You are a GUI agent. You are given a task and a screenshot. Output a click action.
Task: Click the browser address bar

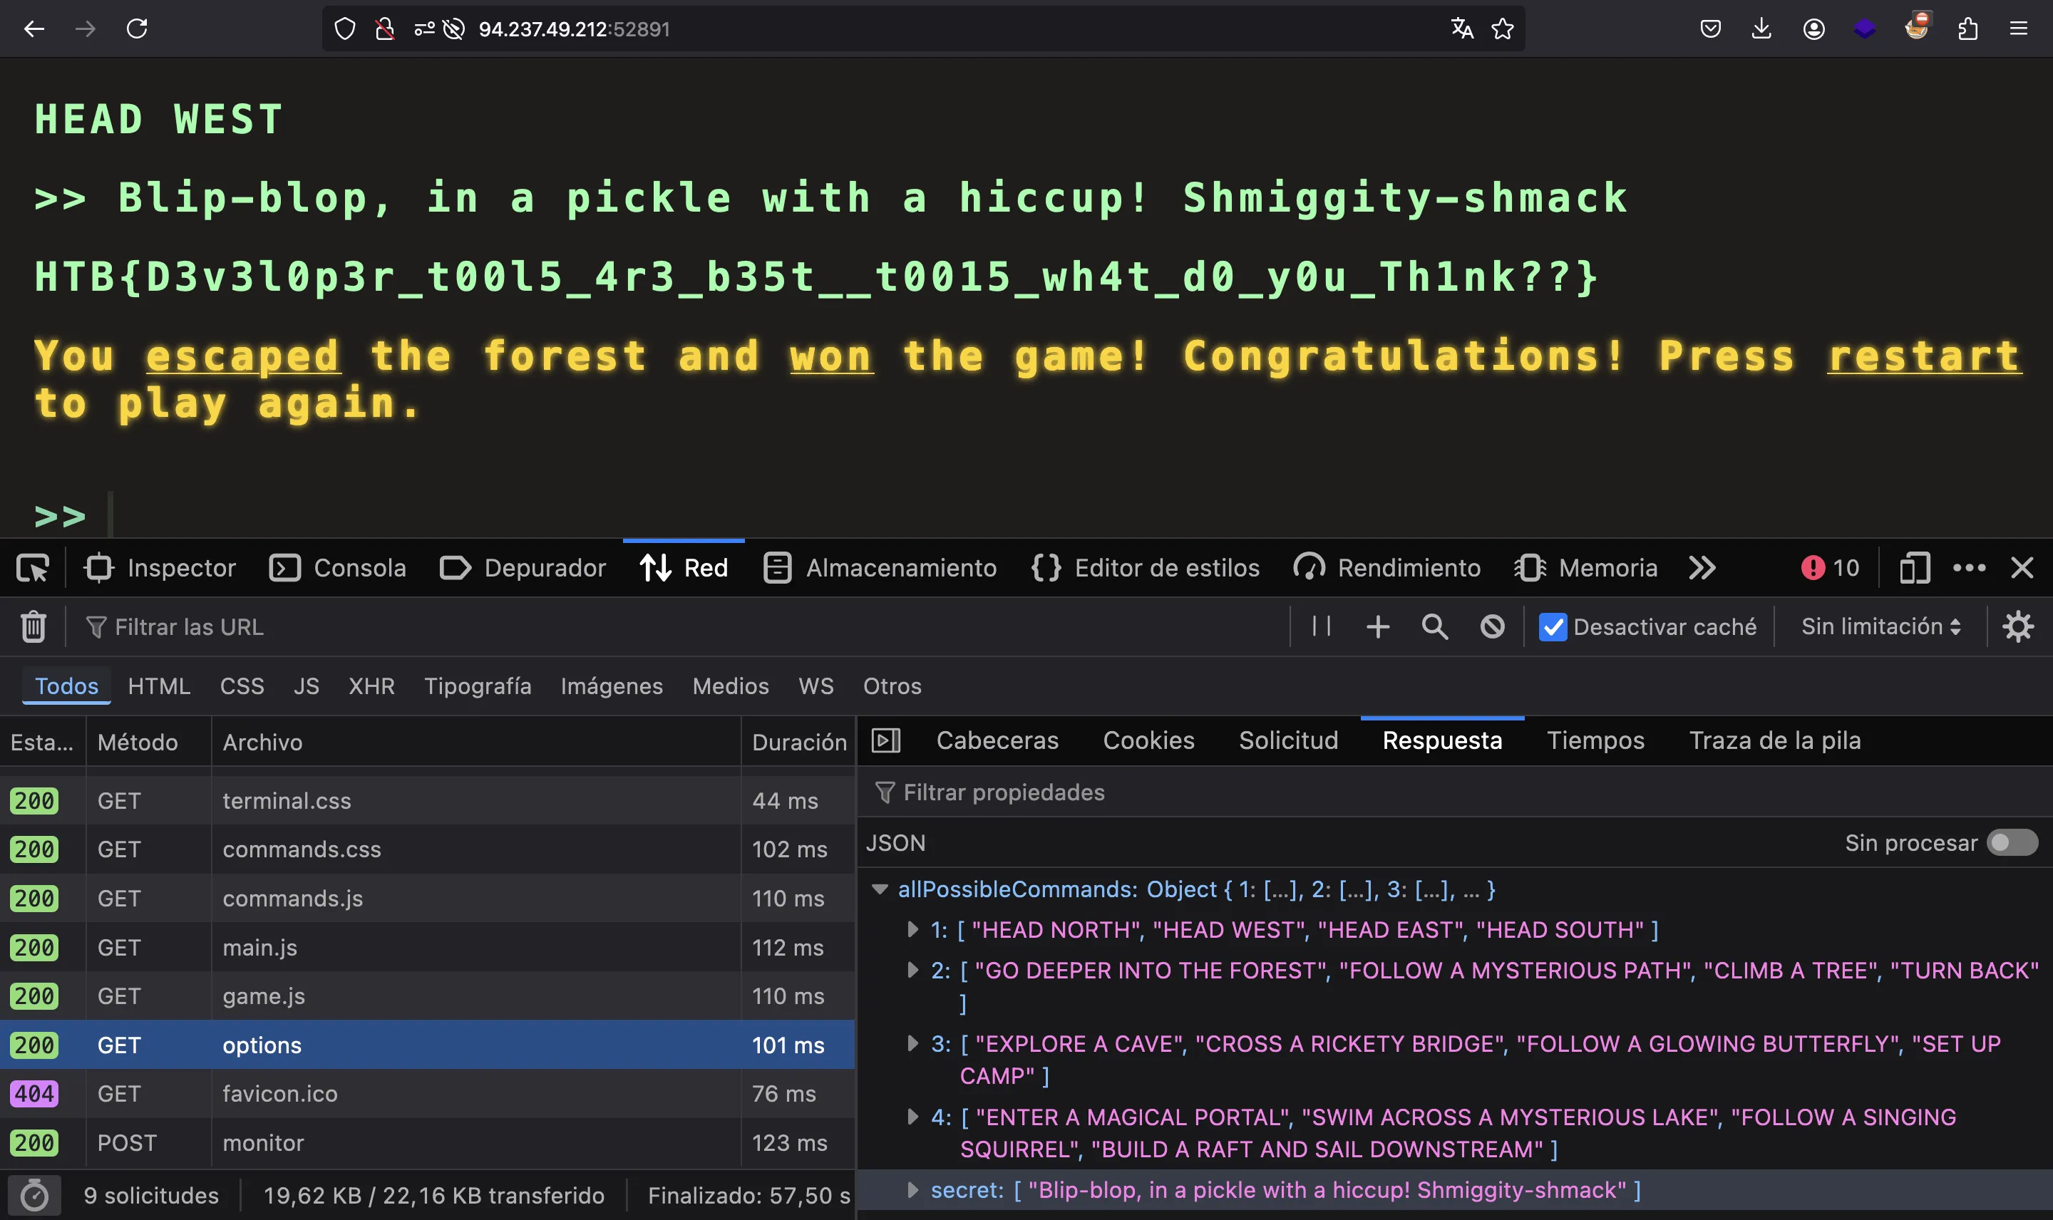point(923,29)
